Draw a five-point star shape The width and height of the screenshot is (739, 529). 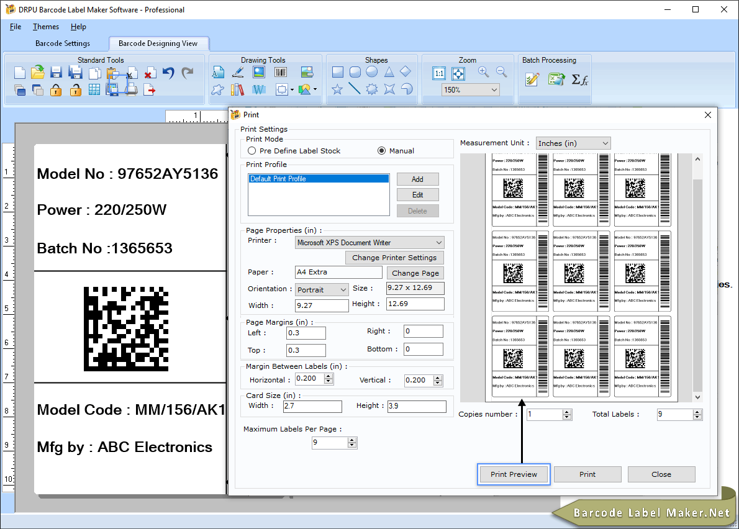click(x=337, y=89)
